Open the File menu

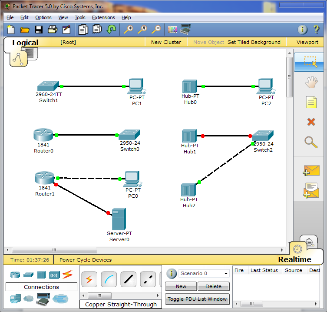click(10, 17)
